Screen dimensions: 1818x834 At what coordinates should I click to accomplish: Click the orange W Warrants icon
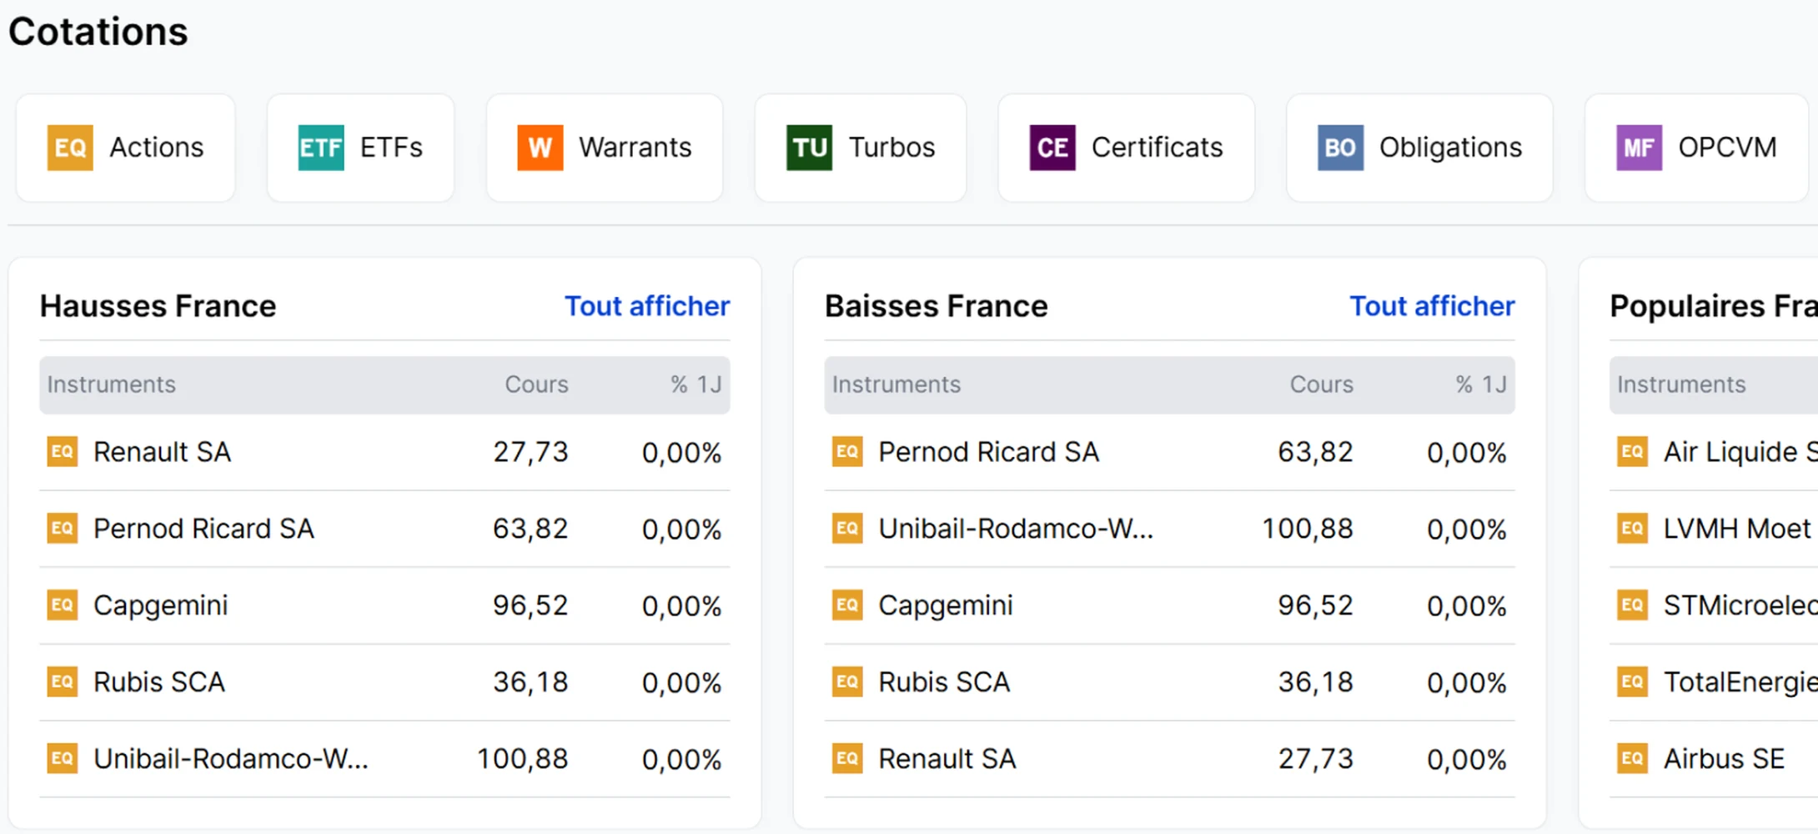click(540, 148)
